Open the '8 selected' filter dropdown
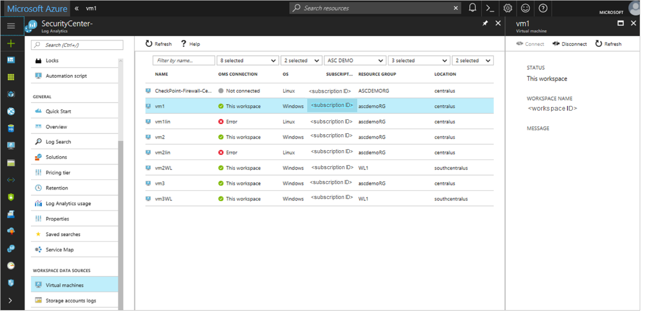This screenshot has width=649, height=325. tap(247, 61)
